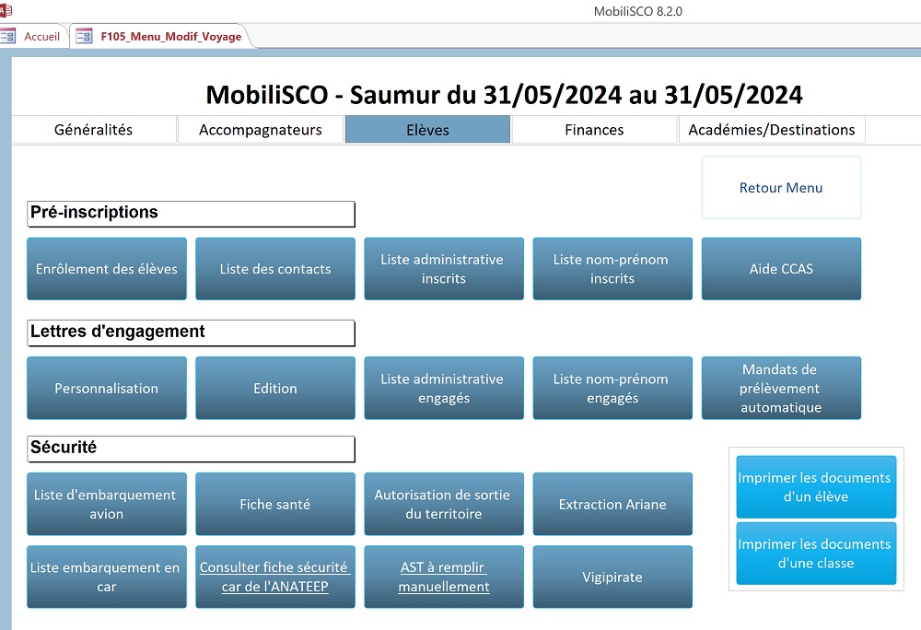Open Liste nom-prénom inscrits

coord(612,269)
